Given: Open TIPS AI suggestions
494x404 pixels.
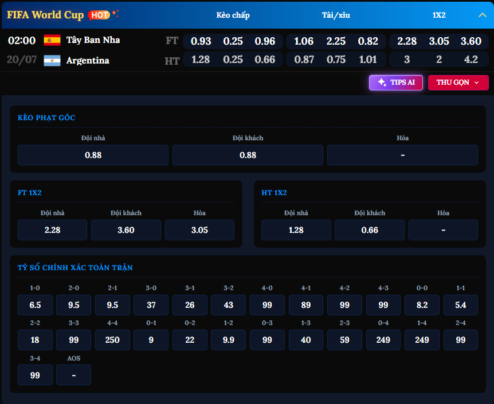Looking at the screenshot, I should click(x=395, y=82).
